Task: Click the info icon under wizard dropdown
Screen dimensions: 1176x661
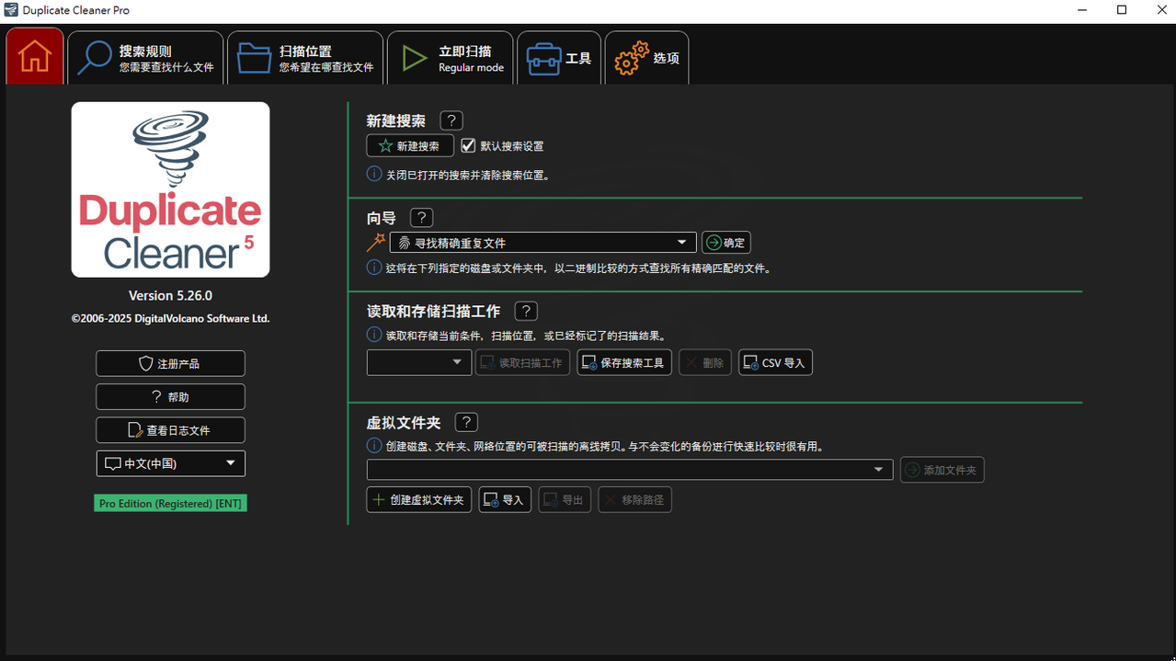Action: [x=374, y=268]
